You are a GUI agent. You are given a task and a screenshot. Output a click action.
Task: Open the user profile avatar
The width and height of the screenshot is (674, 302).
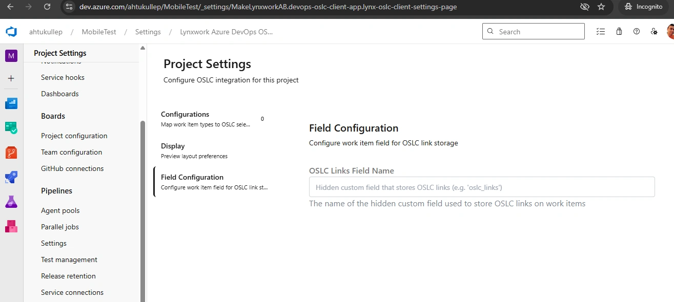[670, 31]
